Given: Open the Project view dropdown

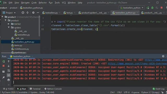Looking at the screenshot, I should [9, 13].
